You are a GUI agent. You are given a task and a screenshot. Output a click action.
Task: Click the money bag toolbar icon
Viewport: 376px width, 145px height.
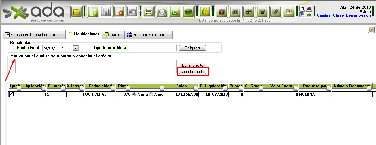tap(221, 12)
